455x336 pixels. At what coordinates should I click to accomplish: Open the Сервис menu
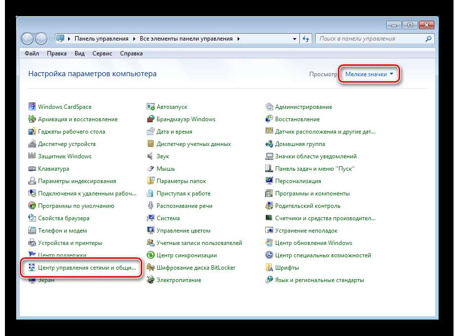102,53
